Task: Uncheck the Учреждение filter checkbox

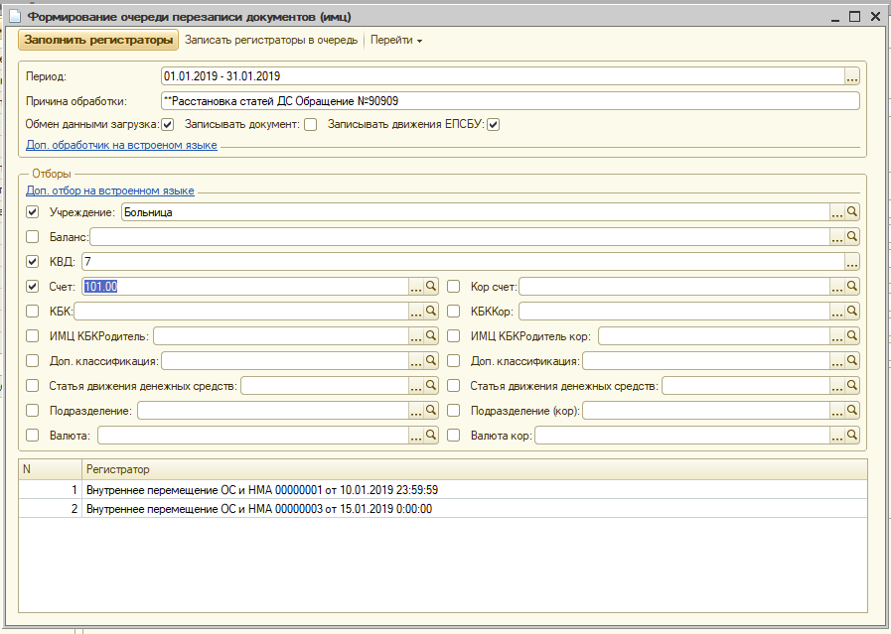Action: click(33, 212)
